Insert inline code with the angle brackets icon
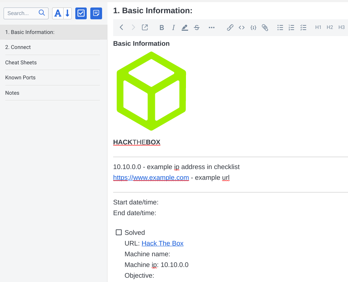Viewport: 348px width, 282px height. coord(242,28)
